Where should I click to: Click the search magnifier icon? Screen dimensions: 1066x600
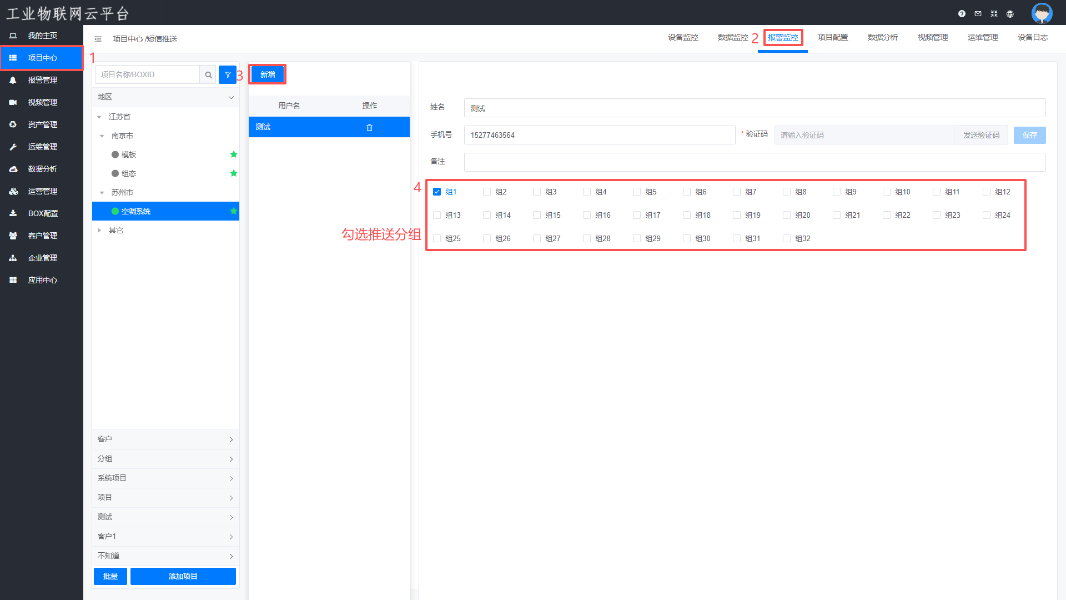[x=208, y=75]
